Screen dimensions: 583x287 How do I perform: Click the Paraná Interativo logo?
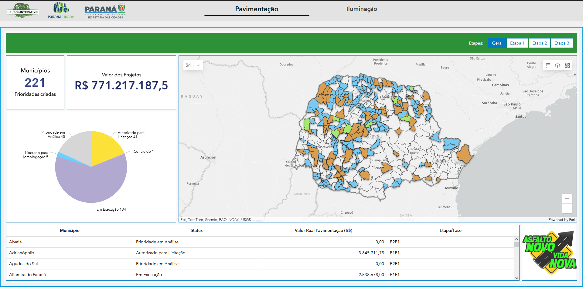[x=23, y=11]
